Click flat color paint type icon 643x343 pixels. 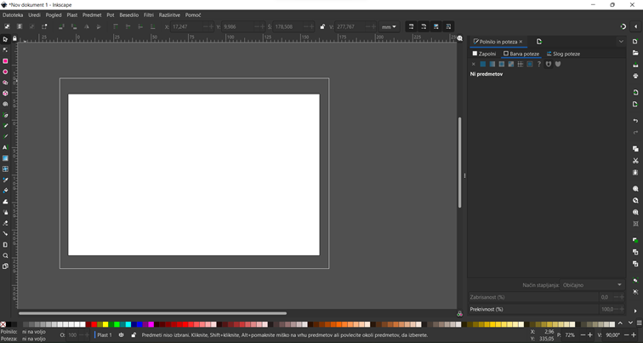[482, 64]
